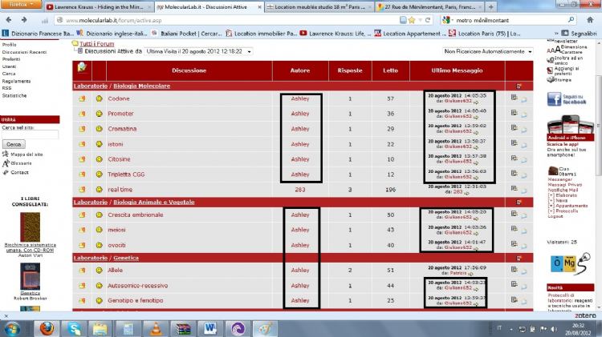Open Windows Start menu
Image resolution: width=602 pixels, height=337 pixels.
[12, 329]
